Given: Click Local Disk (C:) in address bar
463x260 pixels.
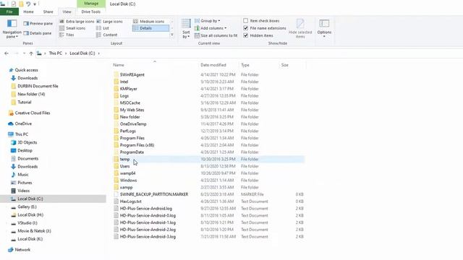Looking at the screenshot, I should (x=82, y=53).
